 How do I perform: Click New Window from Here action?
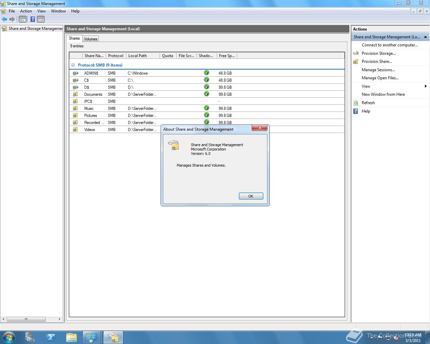pos(383,94)
